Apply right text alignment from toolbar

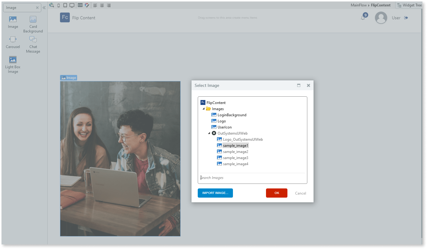(x=108, y=5)
